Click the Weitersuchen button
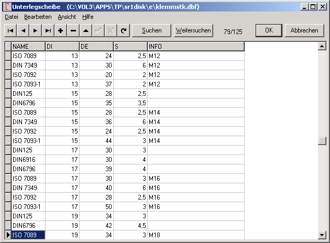The image size is (330, 243). coord(193,30)
